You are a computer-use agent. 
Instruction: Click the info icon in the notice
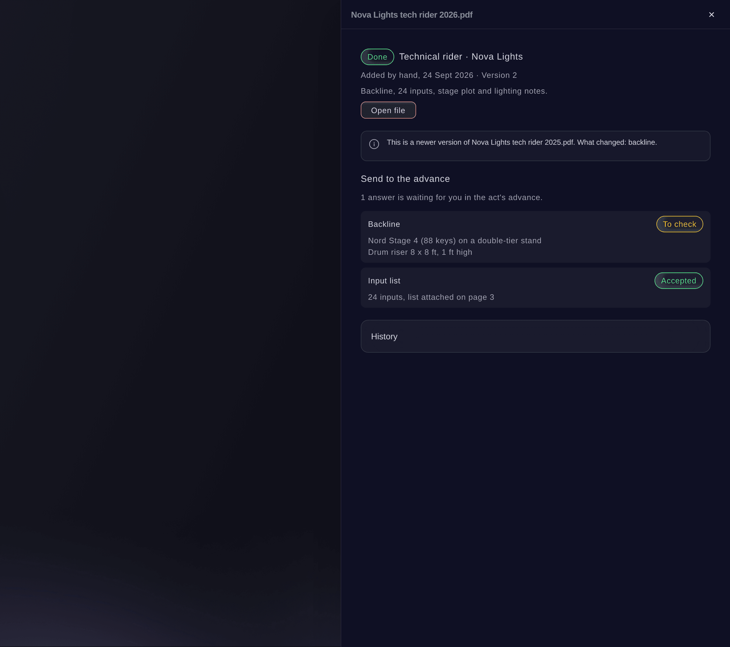374,144
